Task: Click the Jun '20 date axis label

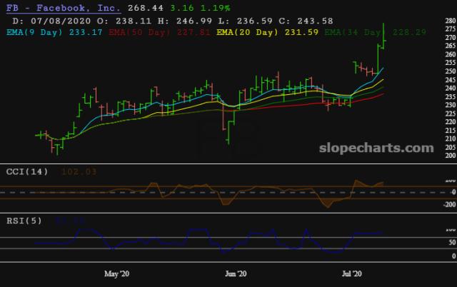Action: 236,273
